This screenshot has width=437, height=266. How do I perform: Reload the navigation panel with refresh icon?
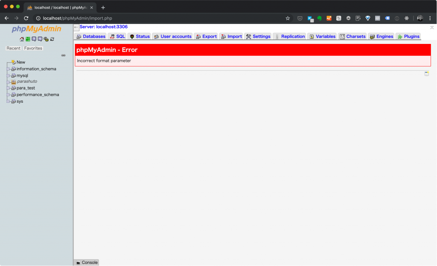(52, 39)
